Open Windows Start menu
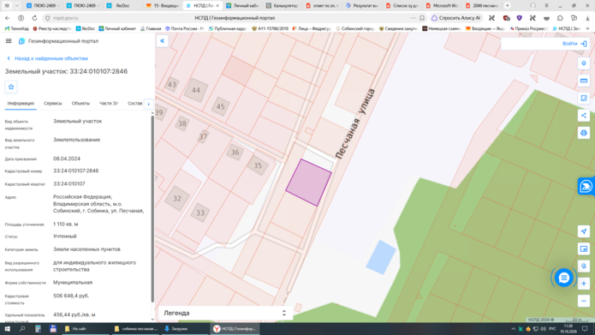Viewport: 595px width, 335px height. tap(7, 329)
